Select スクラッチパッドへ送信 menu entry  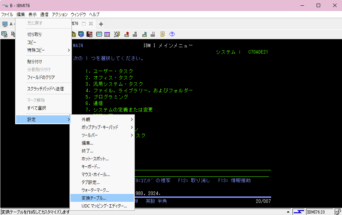44,89
